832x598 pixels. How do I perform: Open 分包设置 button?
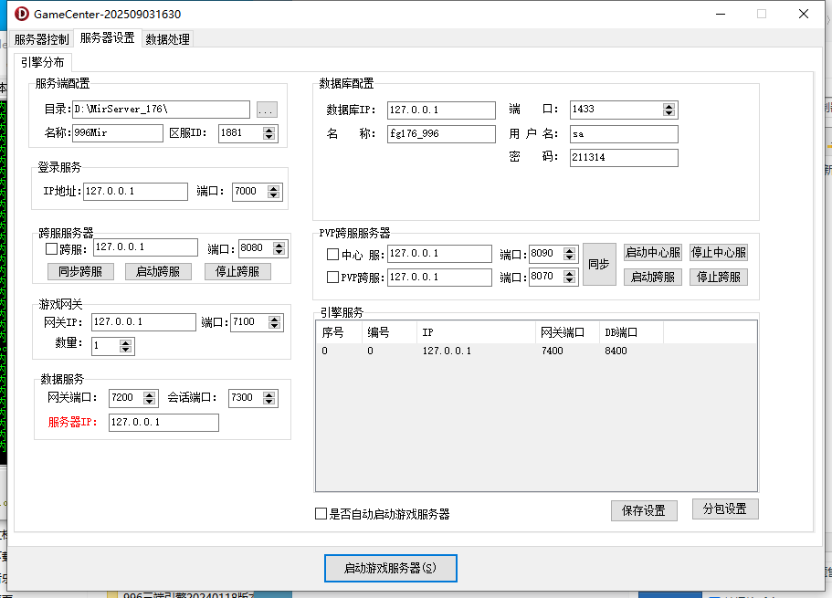[725, 509]
